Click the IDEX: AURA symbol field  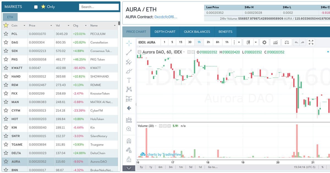click(148, 42)
